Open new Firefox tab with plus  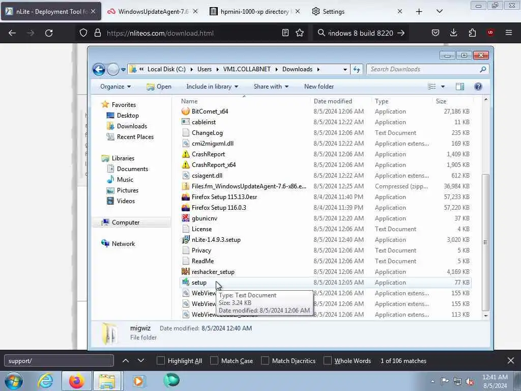tap(419, 12)
